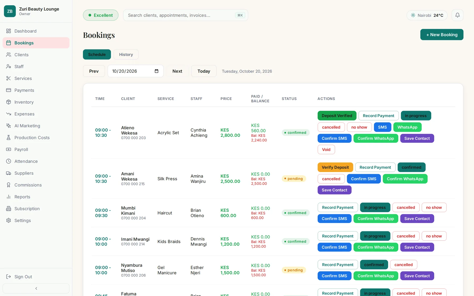474x296 pixels.
Task: Go to previous day with Prev
Action: point(94,71)
